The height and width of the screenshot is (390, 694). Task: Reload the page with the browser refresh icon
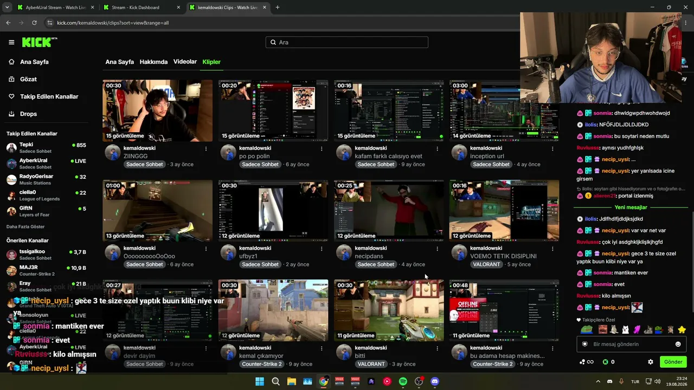pyautogui.click(x=34, y=23)
